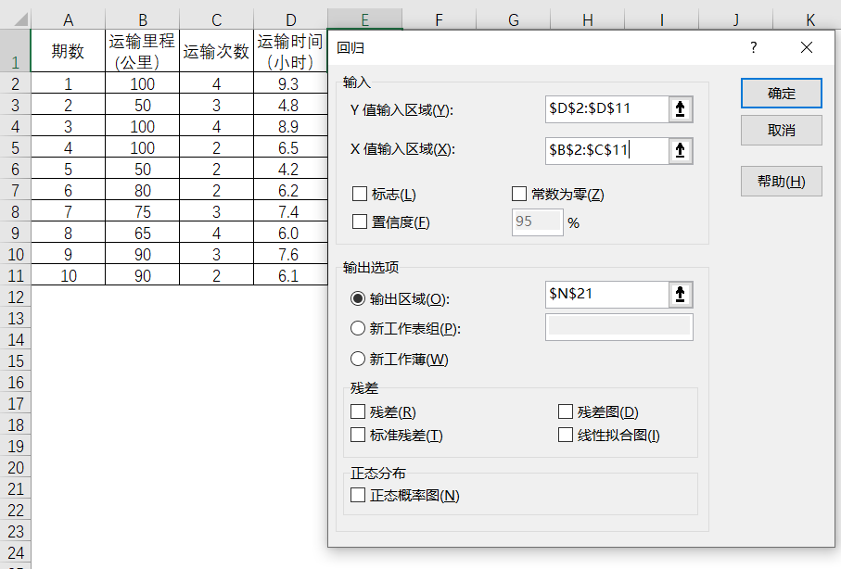Choose the 新工作薄(W) radio option
This screenshot has width=841, height=569.
358,359
